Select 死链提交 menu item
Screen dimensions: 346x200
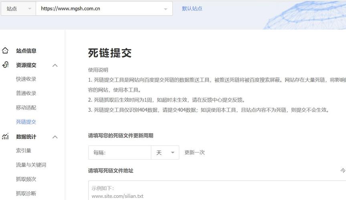click(x=26, y=122)
